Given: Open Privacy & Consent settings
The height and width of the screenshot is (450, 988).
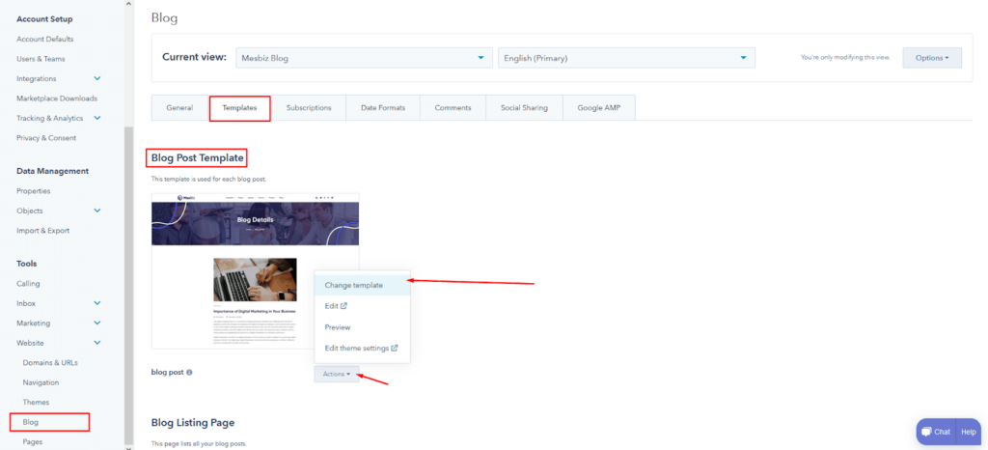Looking at the screenshot, I should (46, 138).
